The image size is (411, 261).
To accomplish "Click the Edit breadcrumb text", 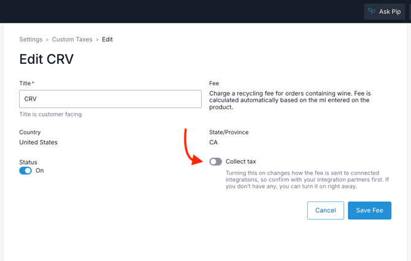I will tap(107, 39).
